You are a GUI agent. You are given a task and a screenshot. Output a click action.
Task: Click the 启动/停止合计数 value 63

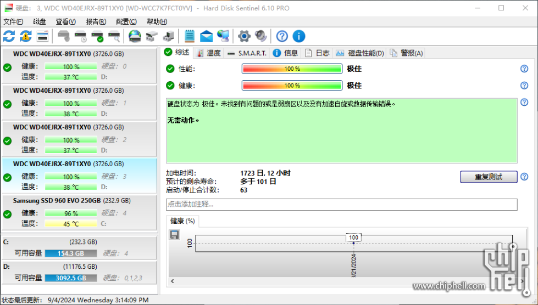point(243,190)
